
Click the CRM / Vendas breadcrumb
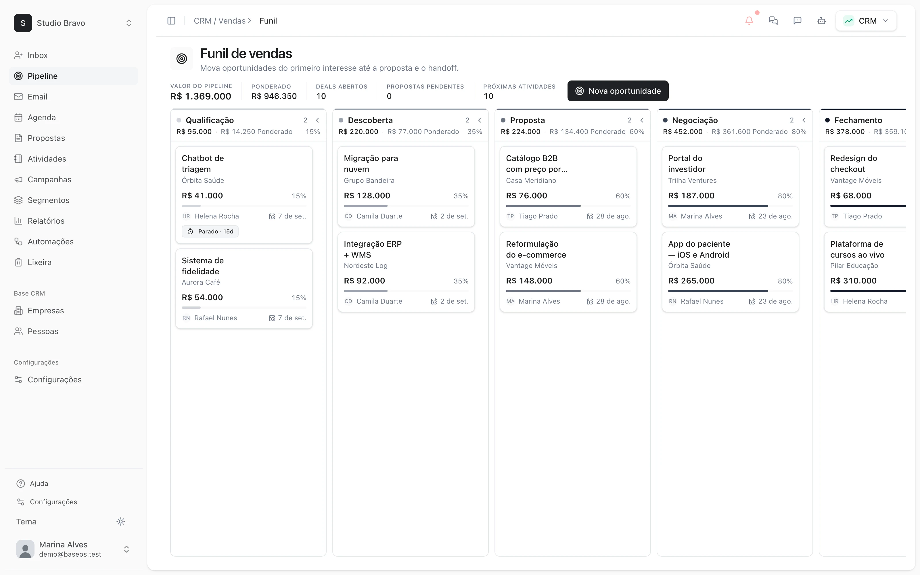tap(219, 21)
